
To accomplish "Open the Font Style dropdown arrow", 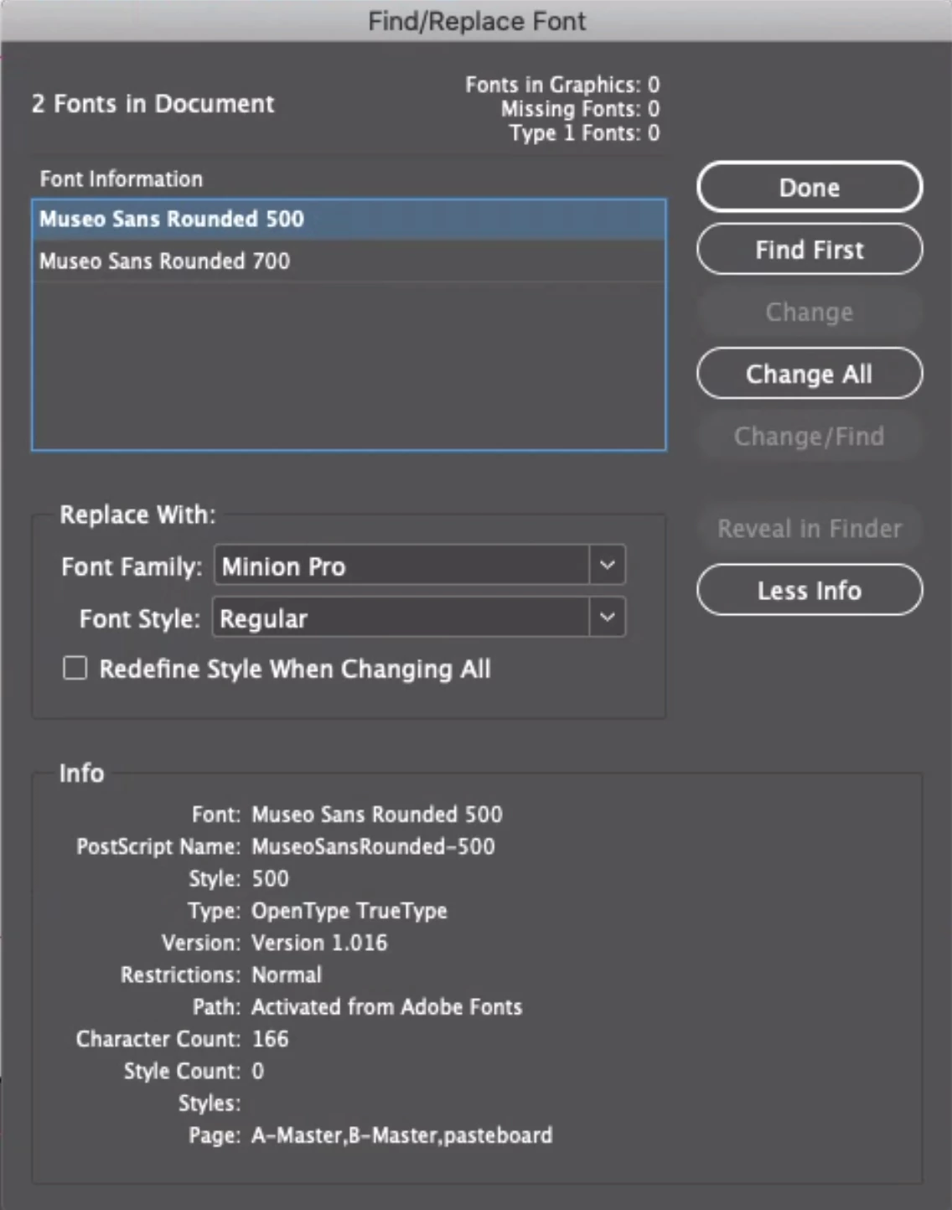I will tap(608, 618).
